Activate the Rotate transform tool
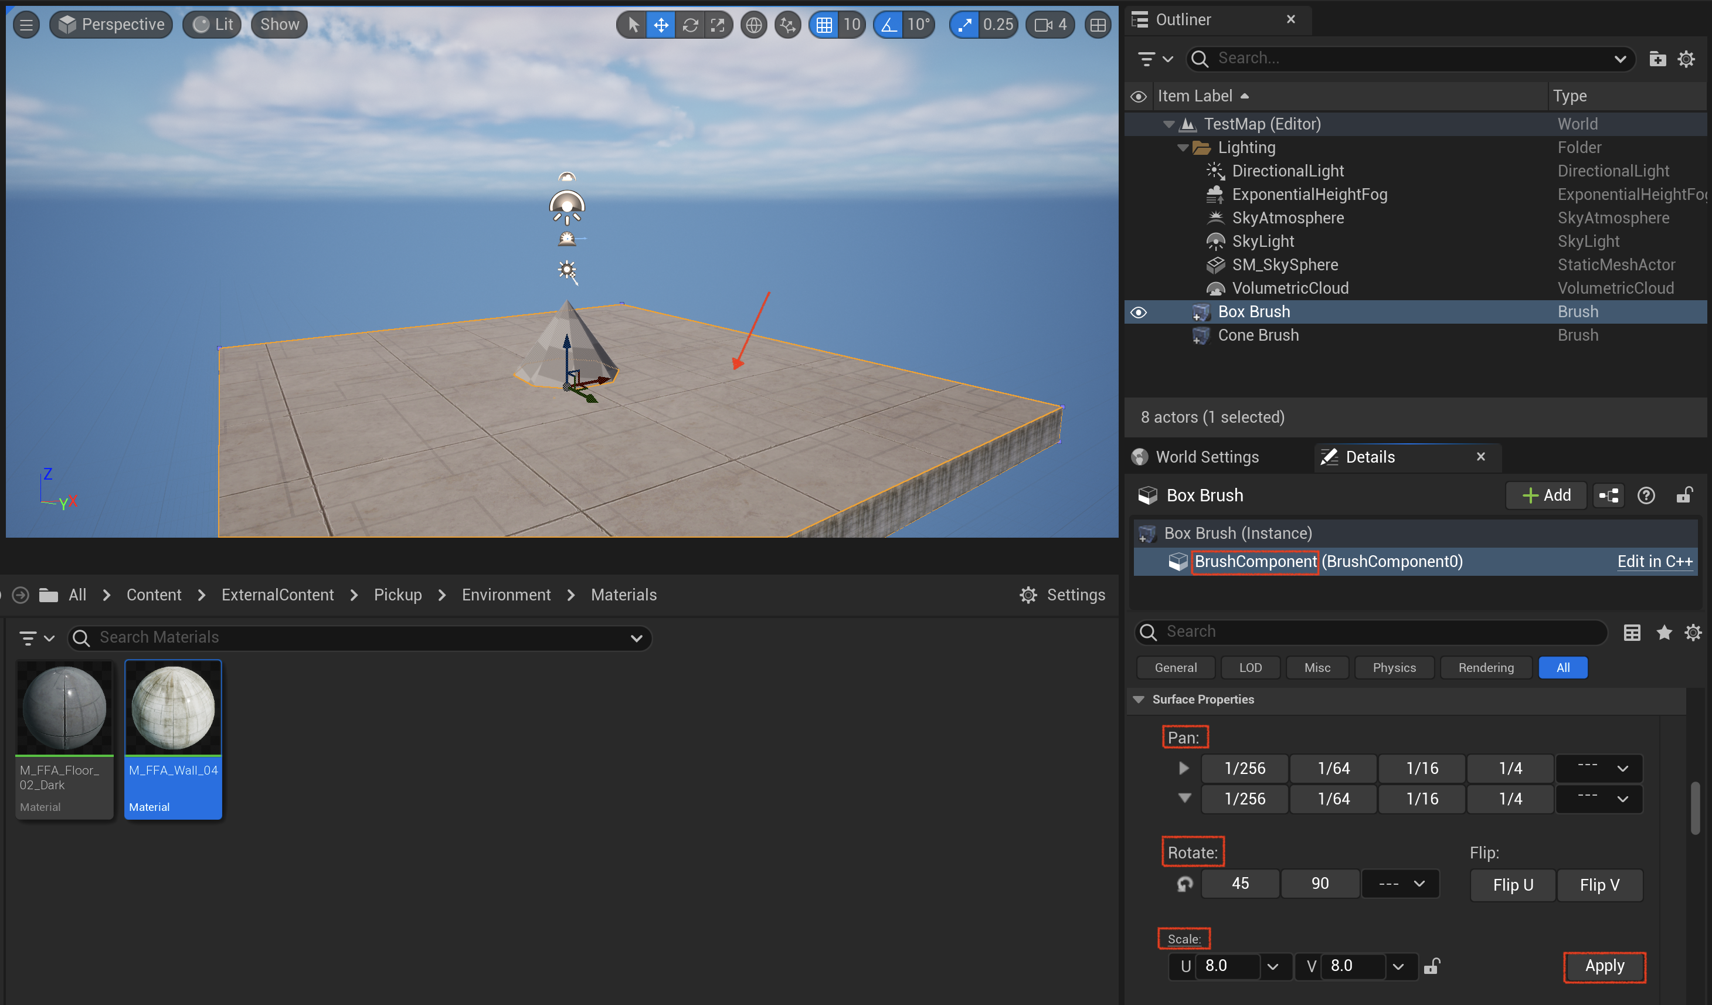This screenshot has width=1712, height=1005. coord(690,25)
